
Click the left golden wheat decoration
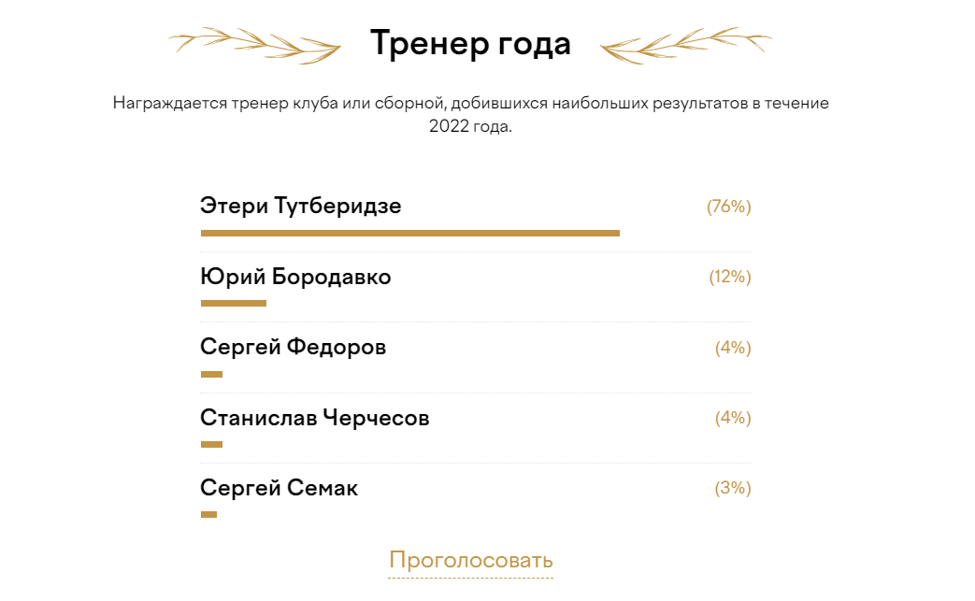click(x=254, y=43)
